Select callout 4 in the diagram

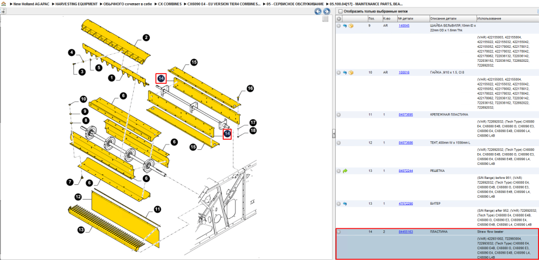72,53
